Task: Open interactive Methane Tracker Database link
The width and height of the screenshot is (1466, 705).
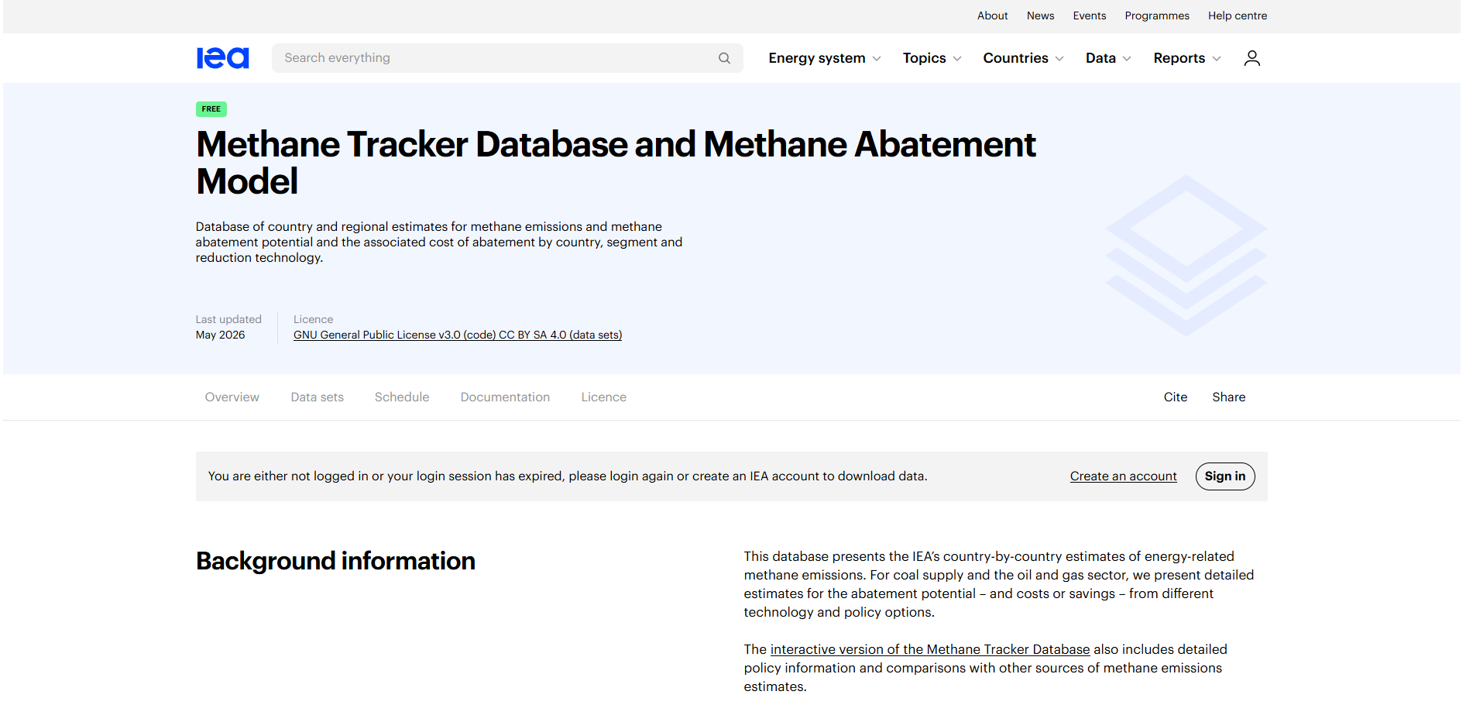Action: tap(930, 649)
